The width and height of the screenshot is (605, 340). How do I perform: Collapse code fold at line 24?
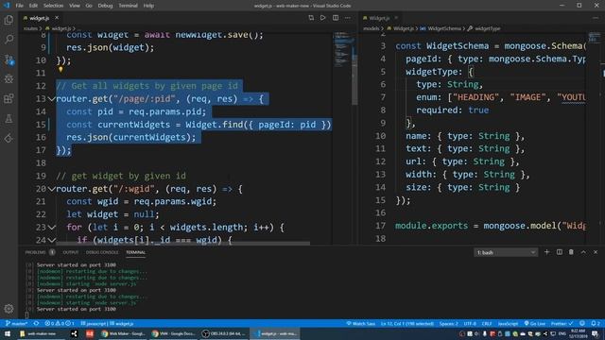tap(52, 240)
